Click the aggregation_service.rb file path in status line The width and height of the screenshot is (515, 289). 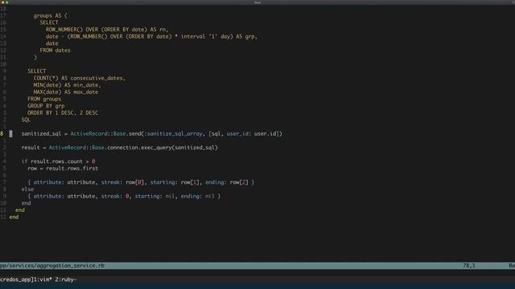pos(51,266)
